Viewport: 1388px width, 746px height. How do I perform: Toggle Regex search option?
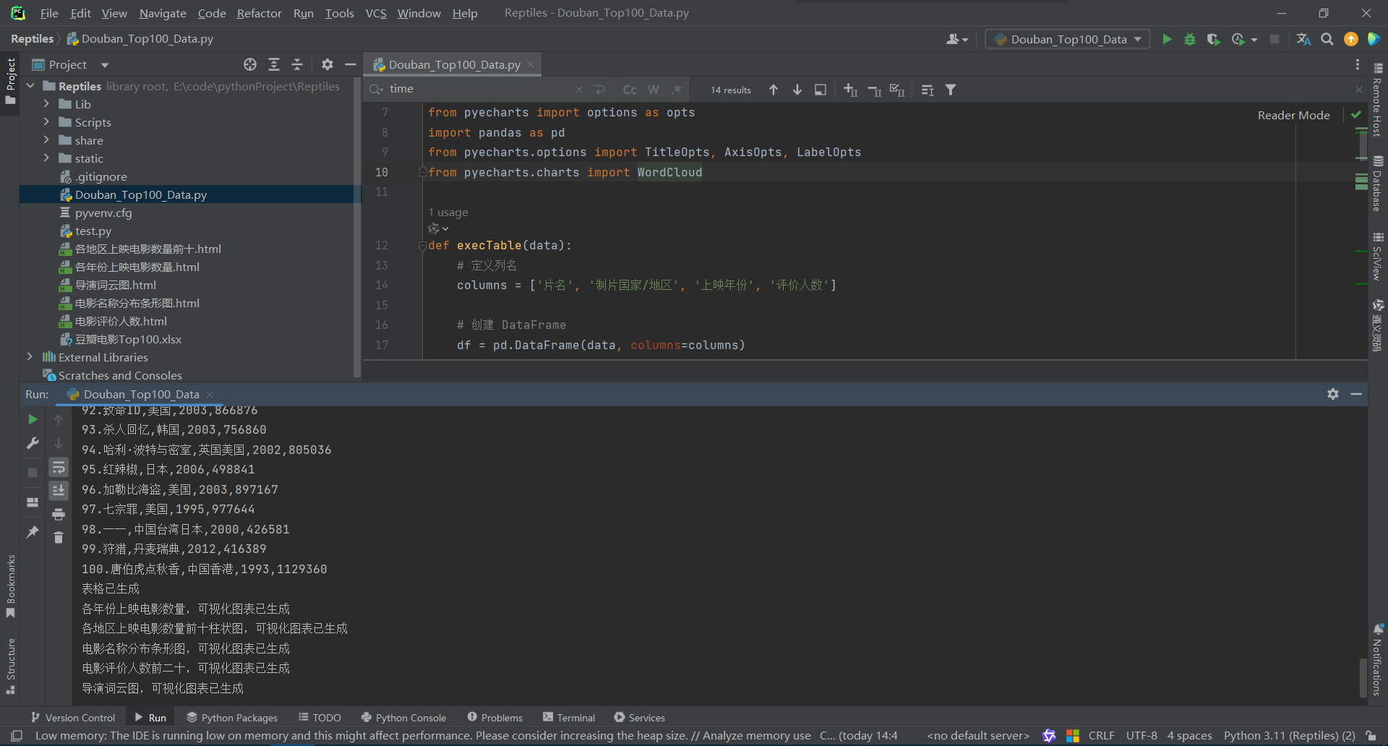677,90
